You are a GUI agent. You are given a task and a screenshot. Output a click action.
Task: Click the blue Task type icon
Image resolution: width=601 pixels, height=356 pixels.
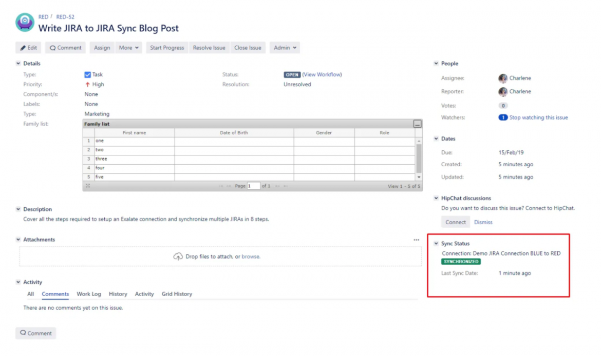point(88,75)
